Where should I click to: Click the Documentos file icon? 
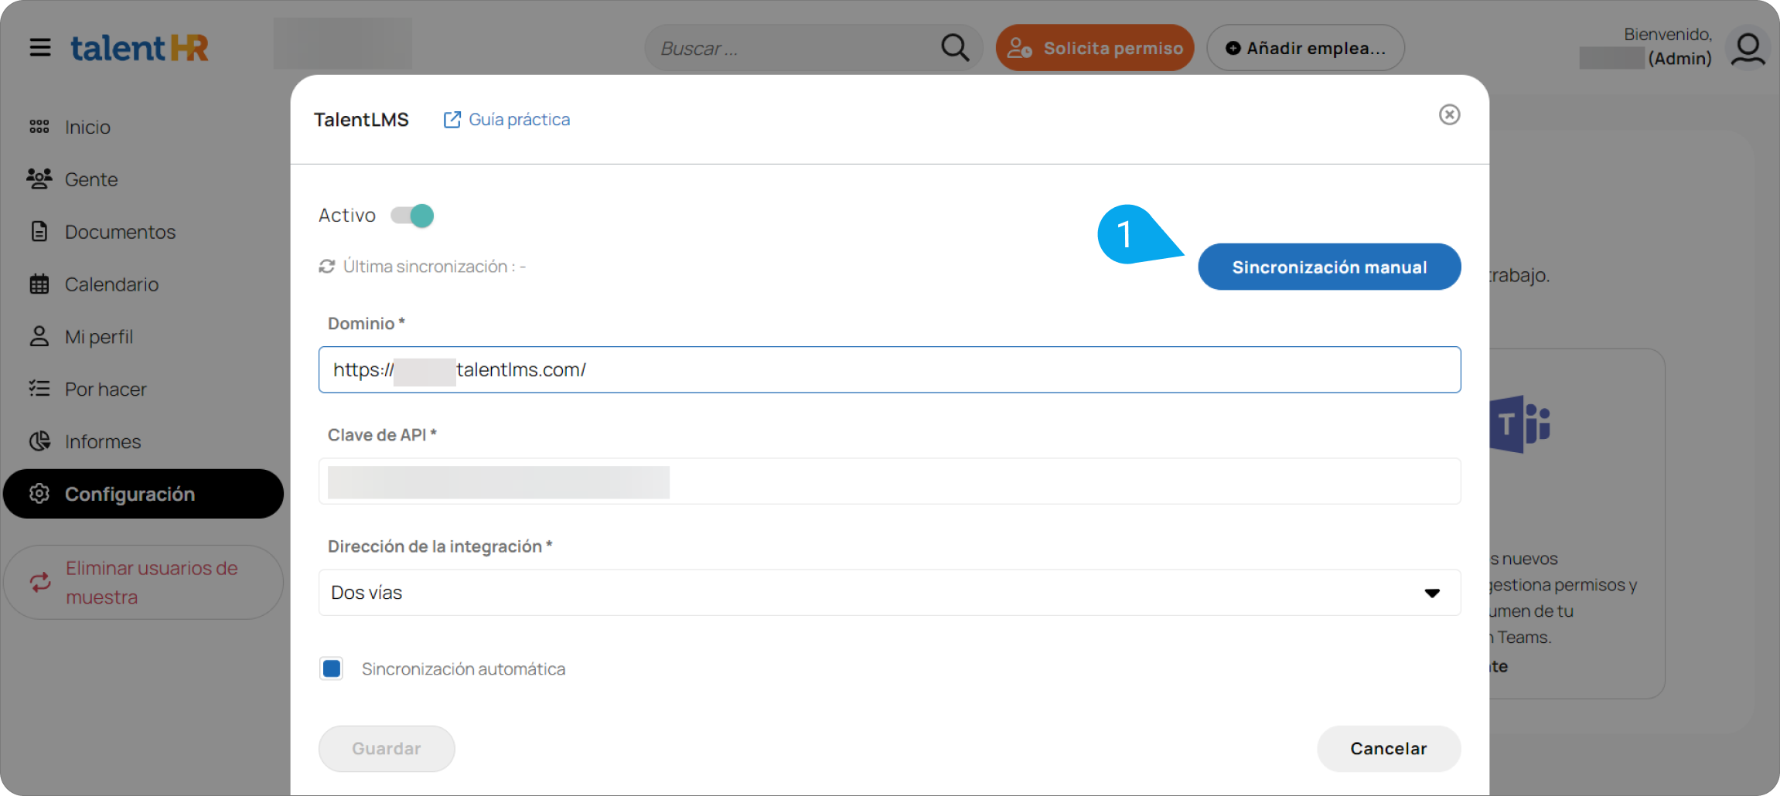coord(39,231)
